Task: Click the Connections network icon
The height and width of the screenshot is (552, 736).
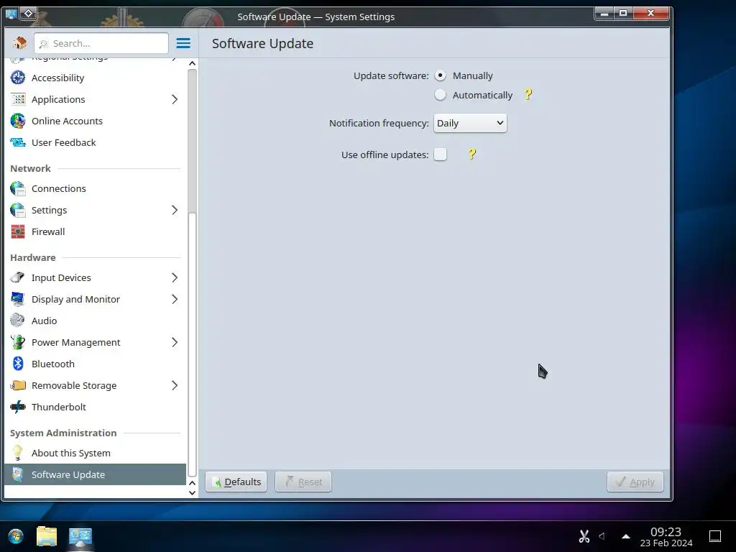Action: (x=18, y=189)
